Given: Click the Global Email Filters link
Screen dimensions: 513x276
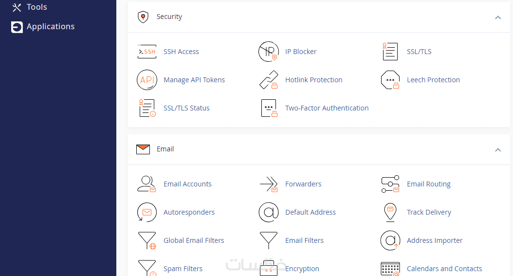Looking at the screenshot, I should pos(194,240).
